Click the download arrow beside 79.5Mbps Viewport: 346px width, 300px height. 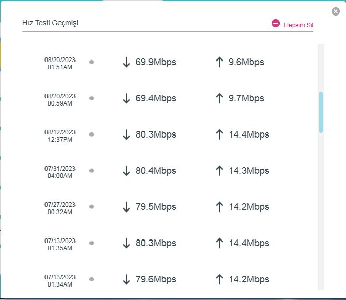pos(126,207)
